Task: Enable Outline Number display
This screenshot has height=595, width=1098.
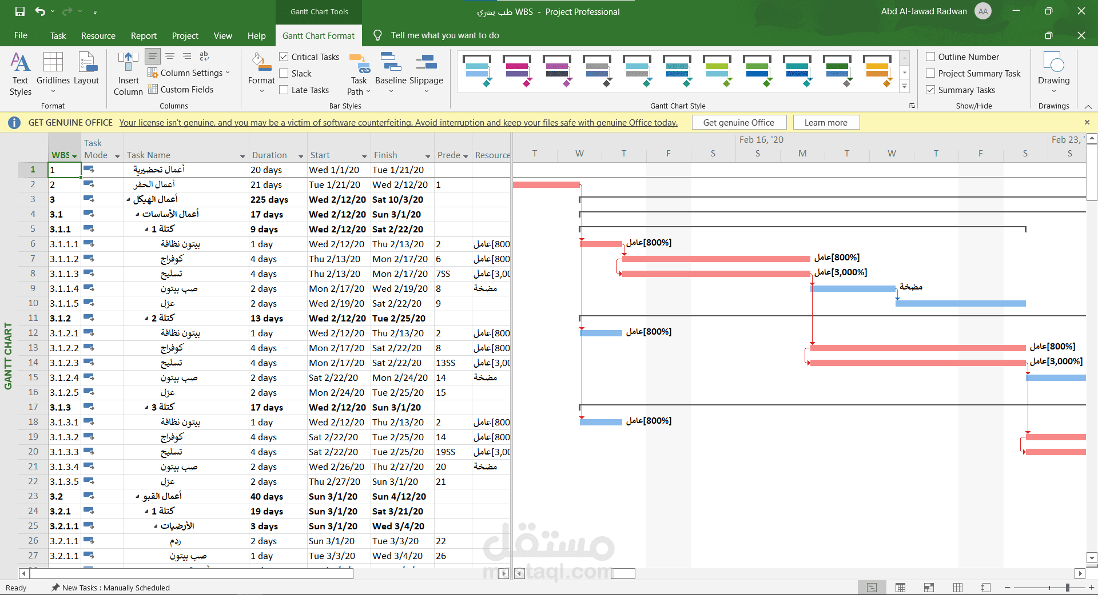Action: pos(929,57)
